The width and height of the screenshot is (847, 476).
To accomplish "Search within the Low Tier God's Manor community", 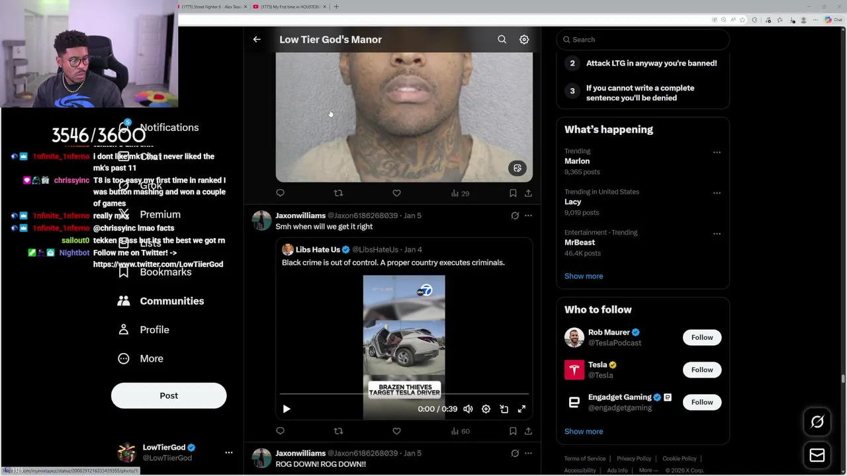I will coord(502,40).
